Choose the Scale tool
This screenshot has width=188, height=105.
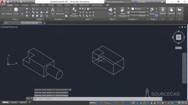click(37, 16)
